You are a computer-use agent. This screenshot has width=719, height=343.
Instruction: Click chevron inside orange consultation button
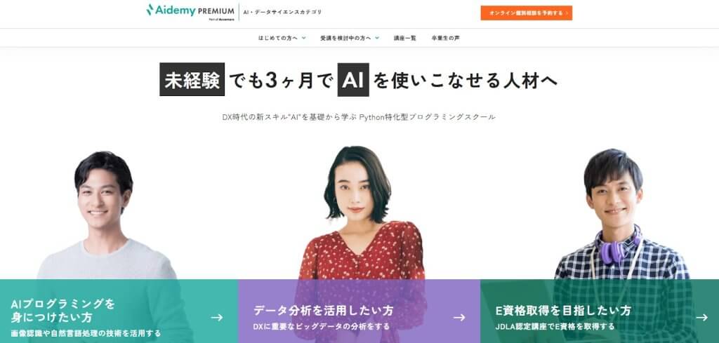(567, 13)
